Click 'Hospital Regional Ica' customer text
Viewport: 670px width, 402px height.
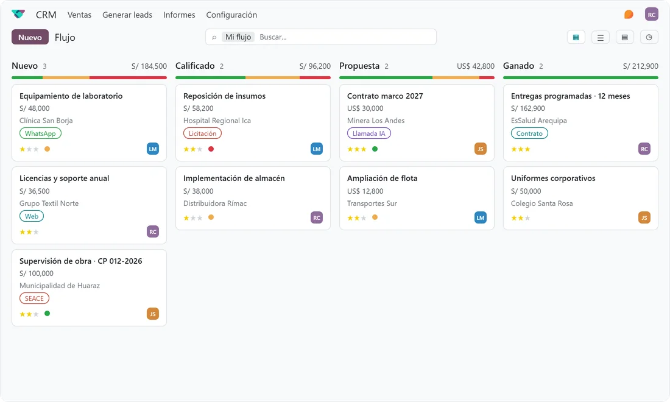[217, 121]
